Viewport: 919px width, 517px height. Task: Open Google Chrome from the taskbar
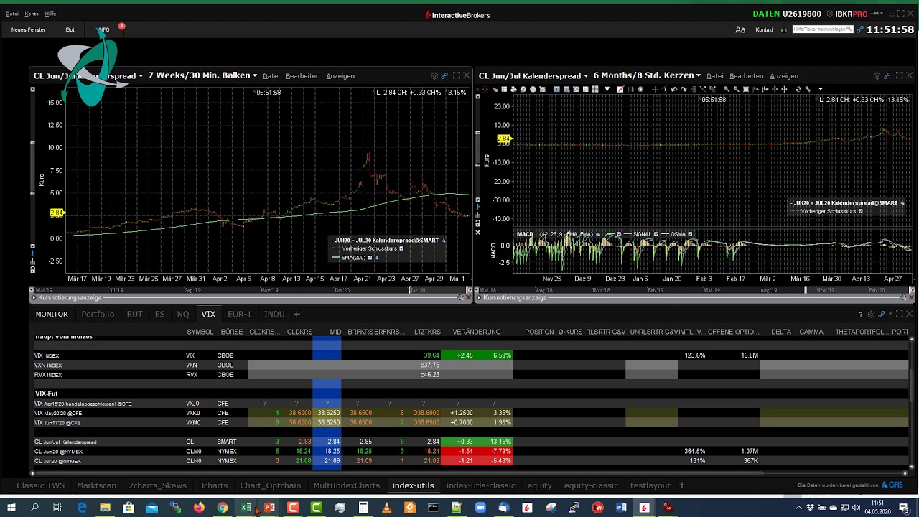pos(223,508)
